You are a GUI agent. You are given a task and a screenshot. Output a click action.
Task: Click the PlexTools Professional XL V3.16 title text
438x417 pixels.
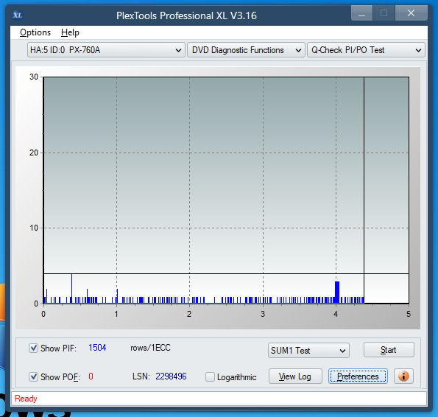click(186, 15)
